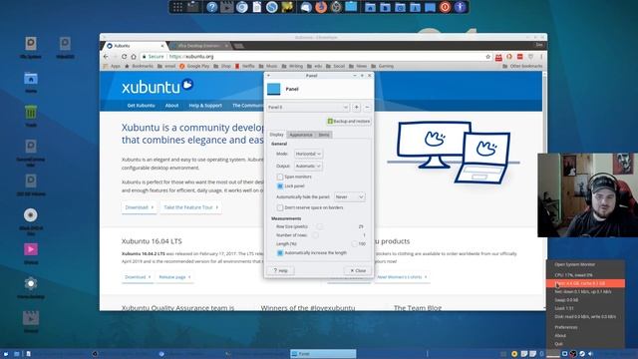Select the Display tab in Panel dialog
Screen dimensions: 638x359
(x=277, y=135)
